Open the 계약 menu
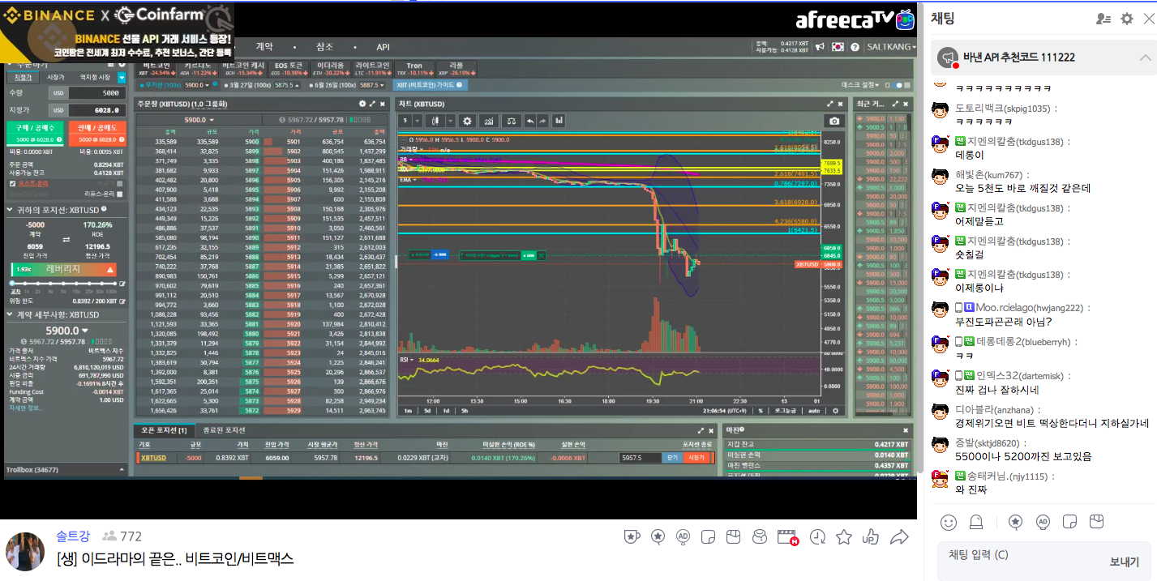Image resolution: width=1157 pixels, height=581 pixels. [x=264, y=47]
